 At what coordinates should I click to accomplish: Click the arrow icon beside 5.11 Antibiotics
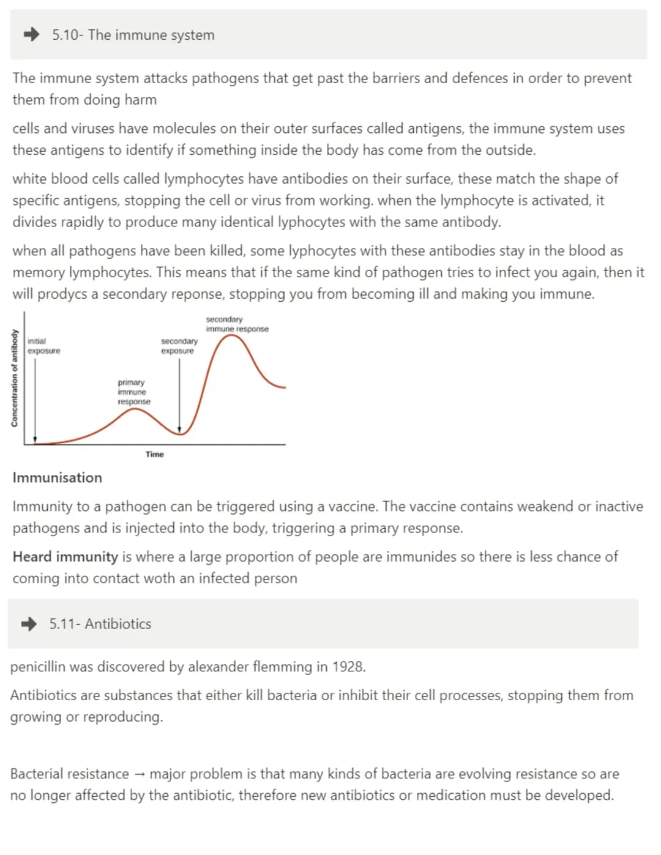coord(29,624)
